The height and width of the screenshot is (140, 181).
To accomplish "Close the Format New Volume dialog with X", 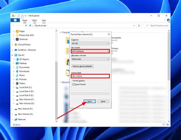I will click(109, 34).
